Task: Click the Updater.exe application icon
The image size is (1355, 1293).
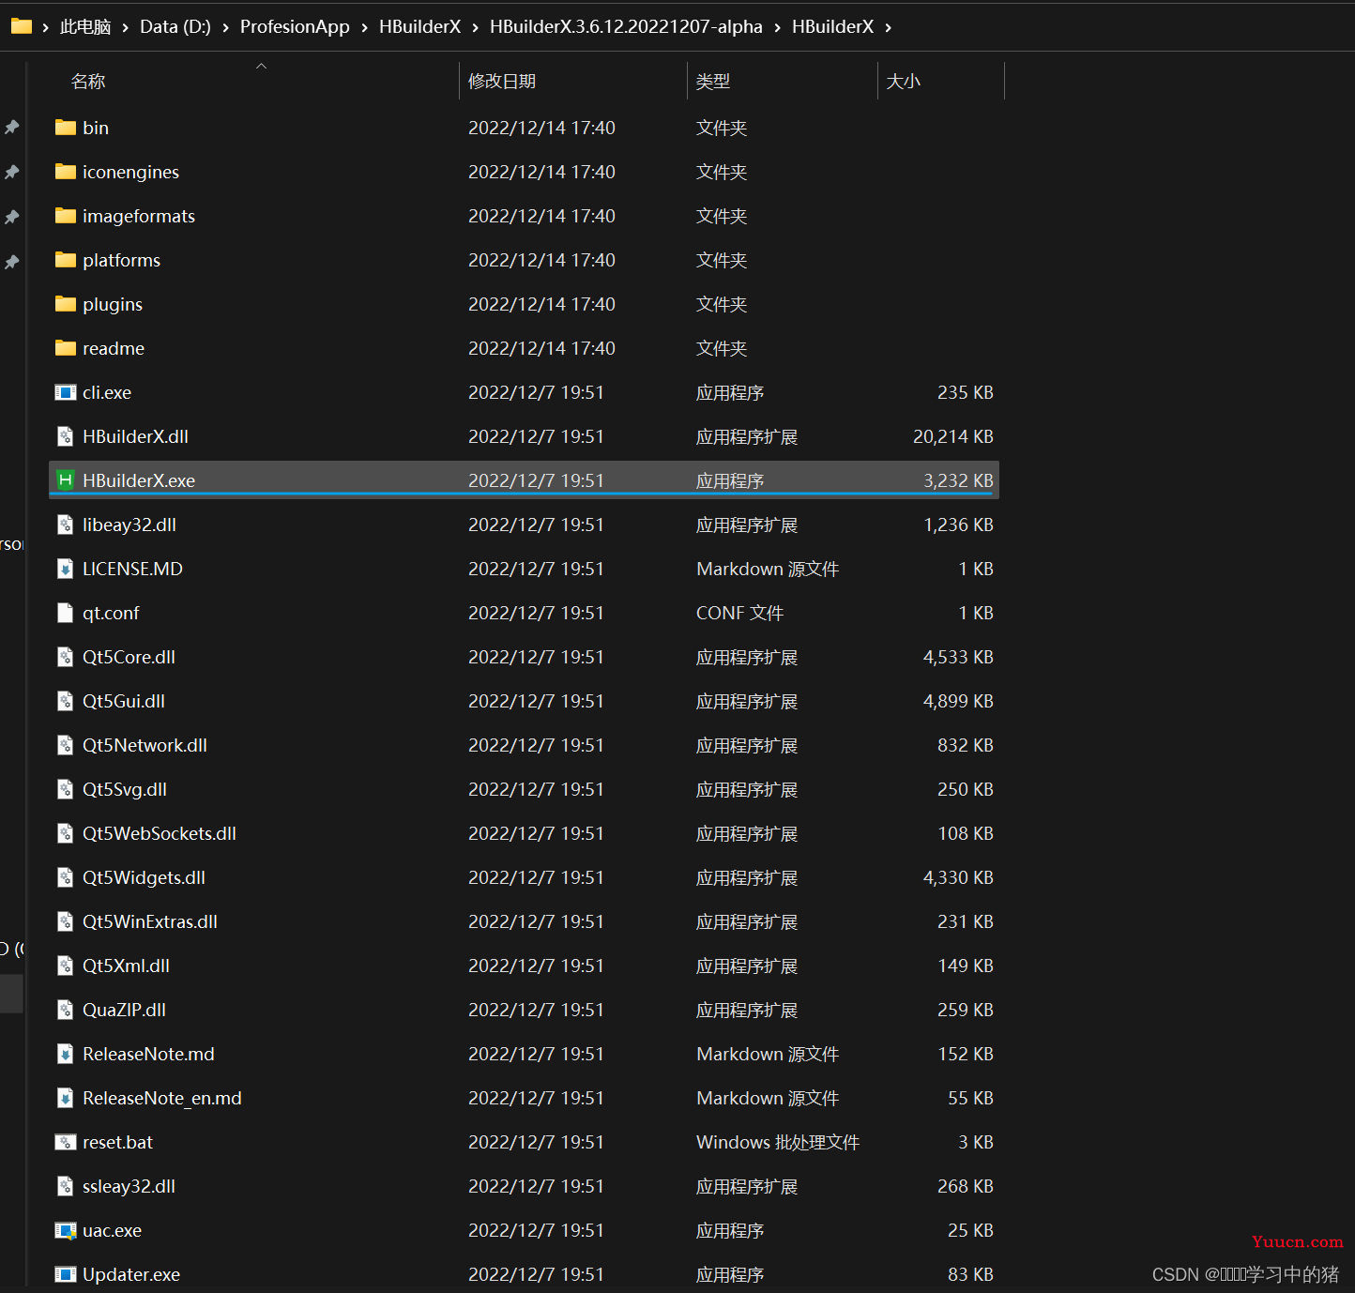Action: tap(66, 1274)
